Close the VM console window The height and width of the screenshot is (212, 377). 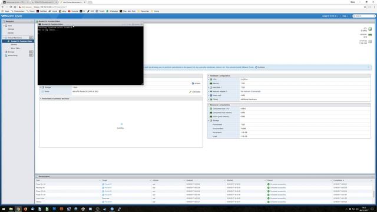141,24
